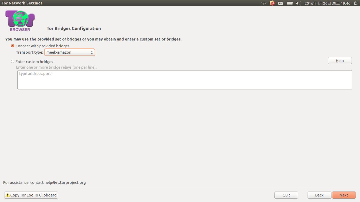
Task: Open the system gear session menu
Action: coord(356,3)
